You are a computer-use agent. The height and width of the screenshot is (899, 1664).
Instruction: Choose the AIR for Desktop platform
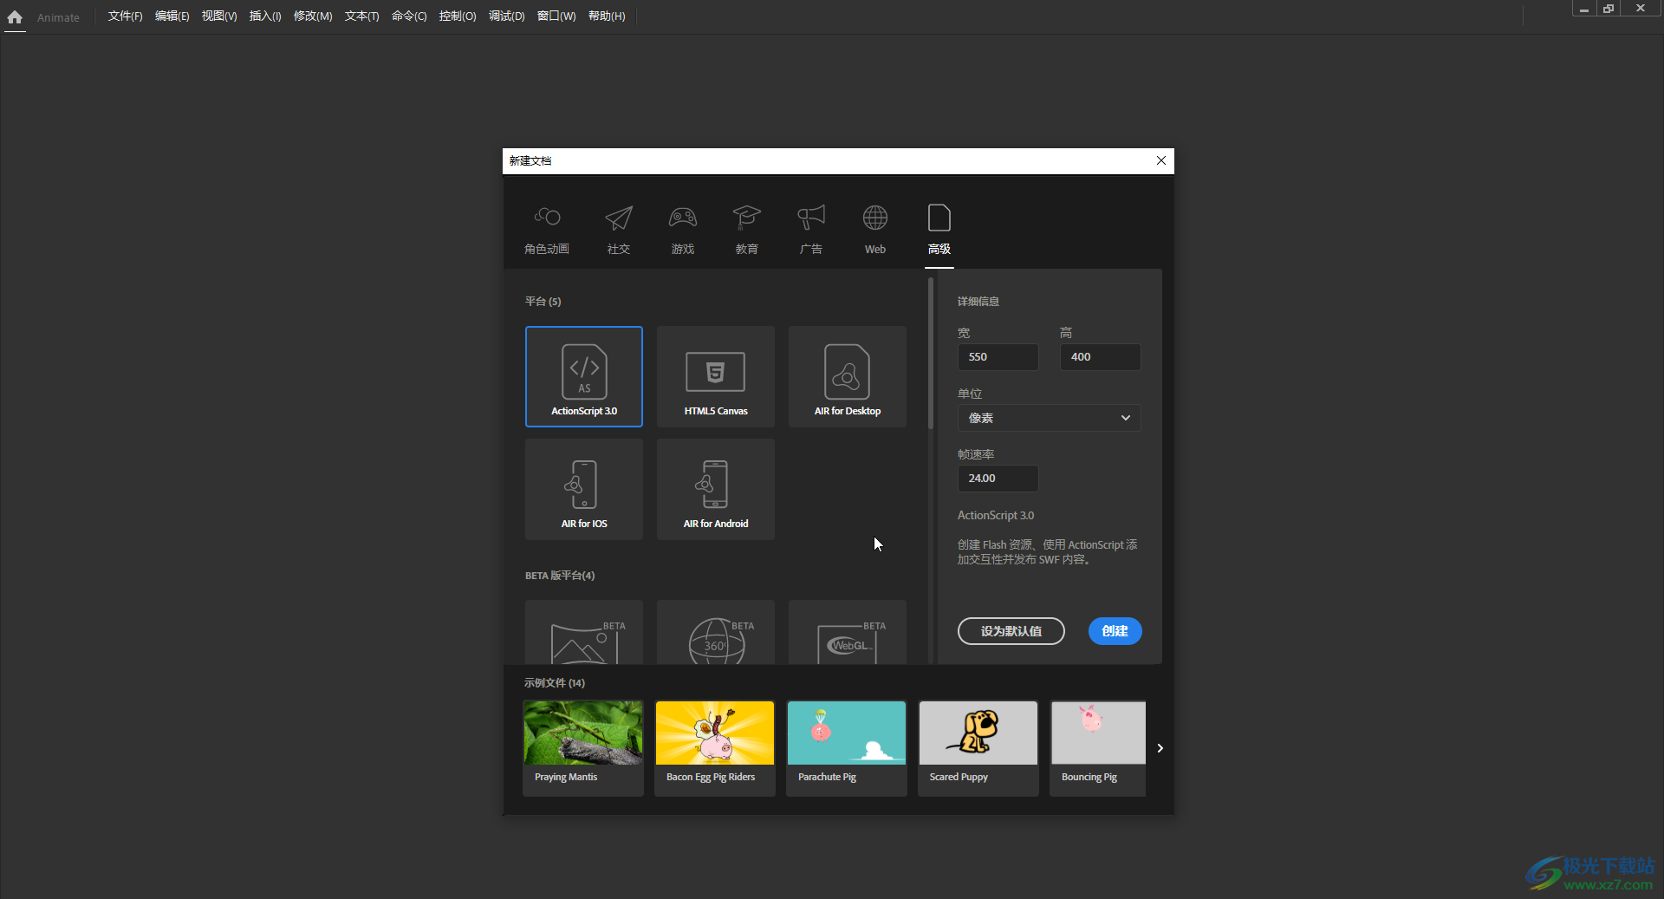coord(848,376)
